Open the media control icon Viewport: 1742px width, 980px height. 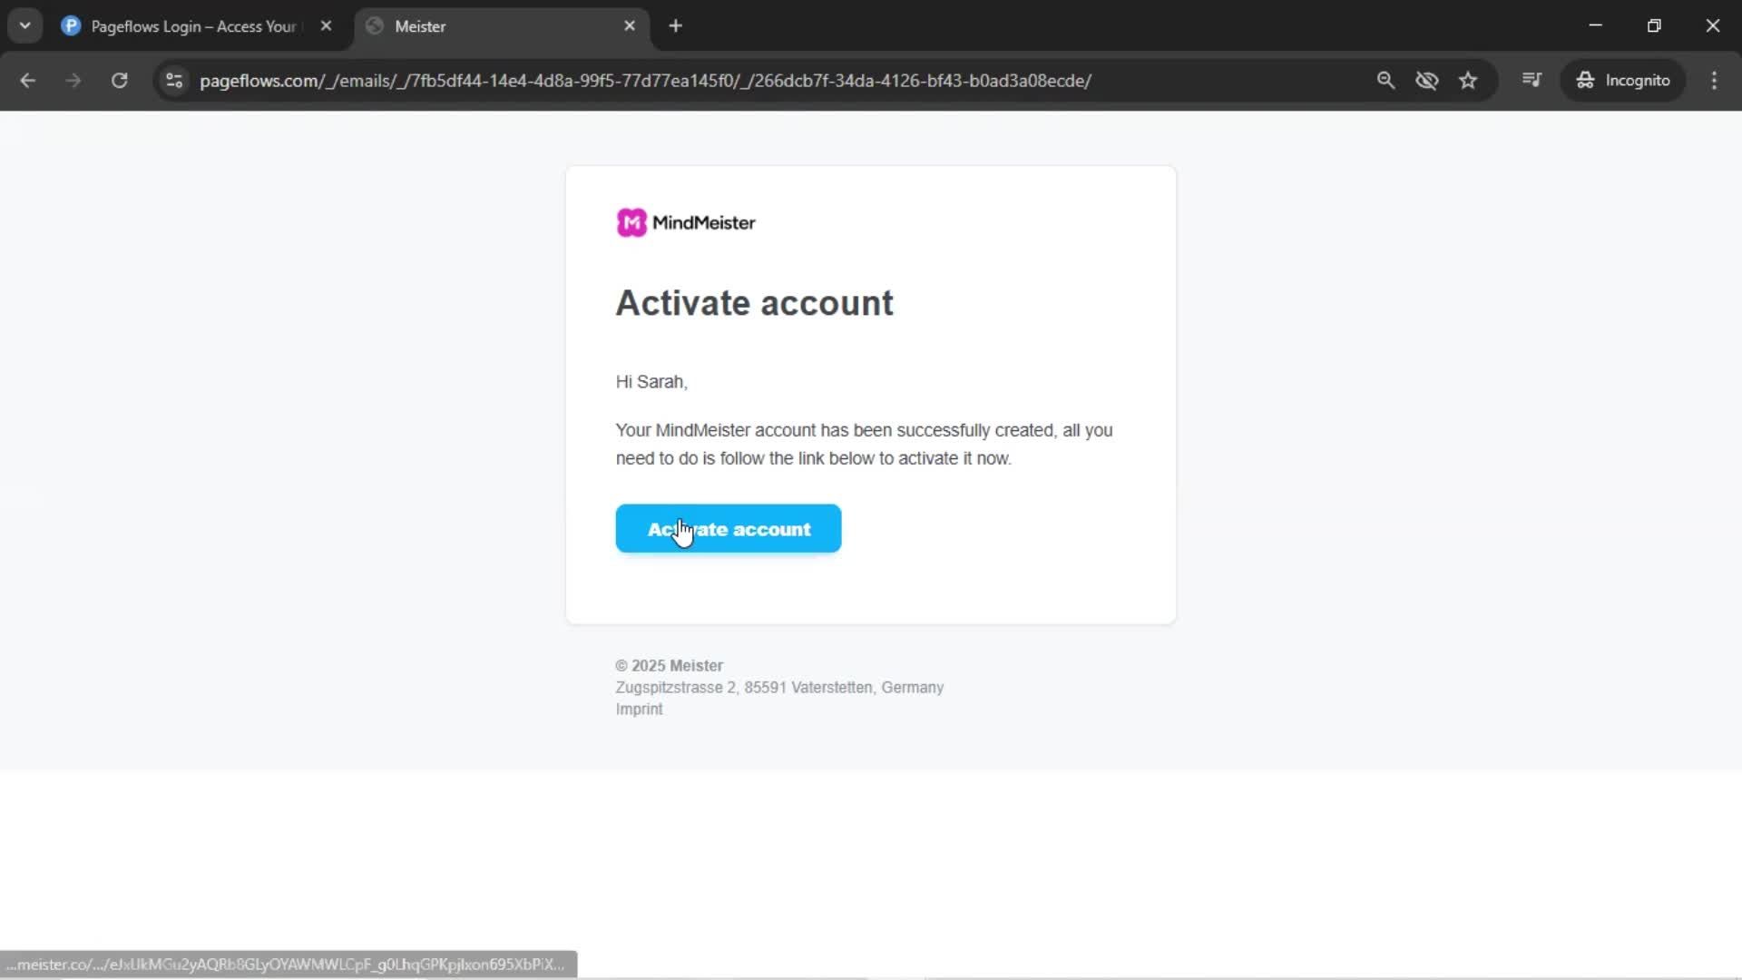[1532, 80]
